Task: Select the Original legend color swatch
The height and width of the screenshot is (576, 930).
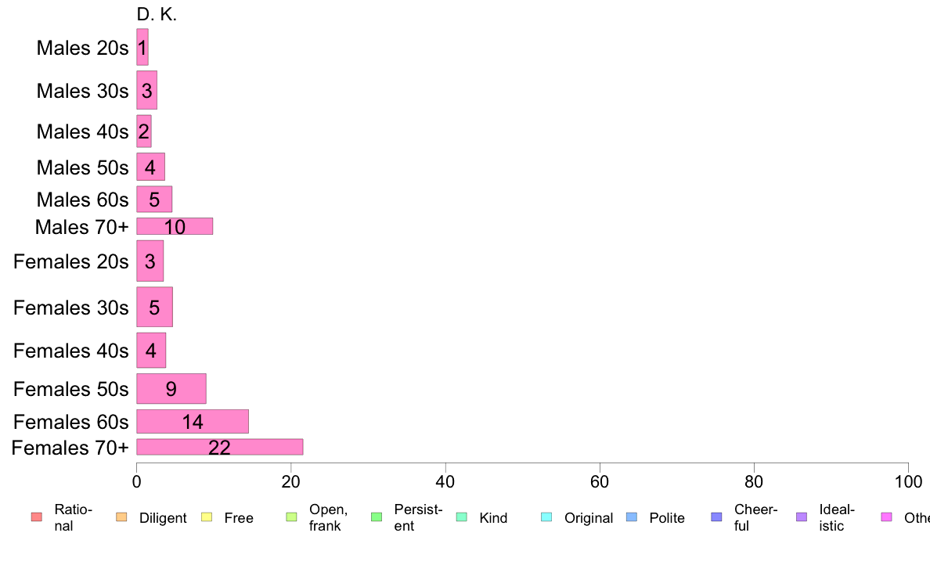Action: pos(546,517)
